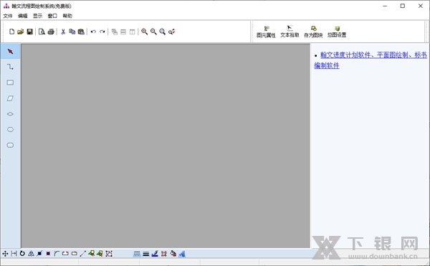Redo the last undone action
This screenshot has height=266, width=430.
(102, 32)
